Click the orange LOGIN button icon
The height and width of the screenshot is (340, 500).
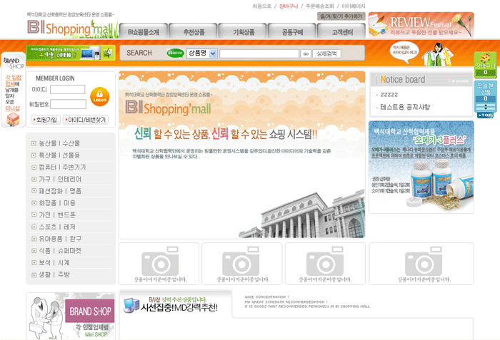[x=100, y=96]
